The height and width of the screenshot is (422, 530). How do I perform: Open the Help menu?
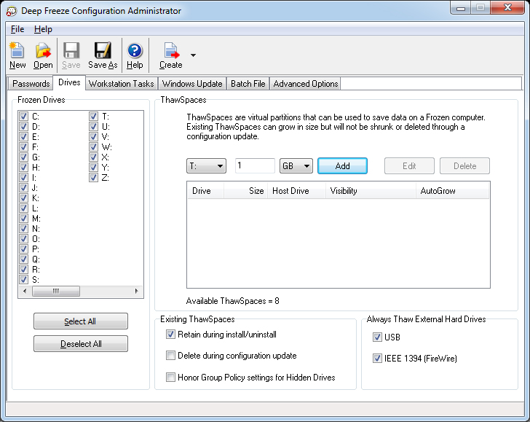[x=43, y=29]
